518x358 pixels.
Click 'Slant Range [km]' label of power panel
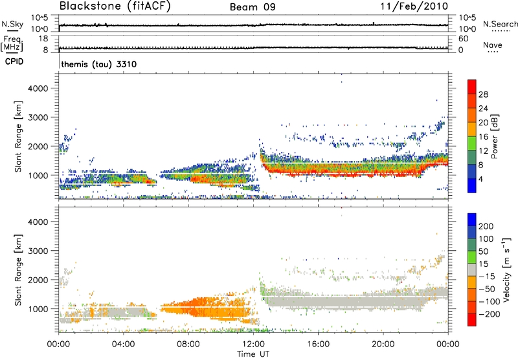click(x=18, y=136)
